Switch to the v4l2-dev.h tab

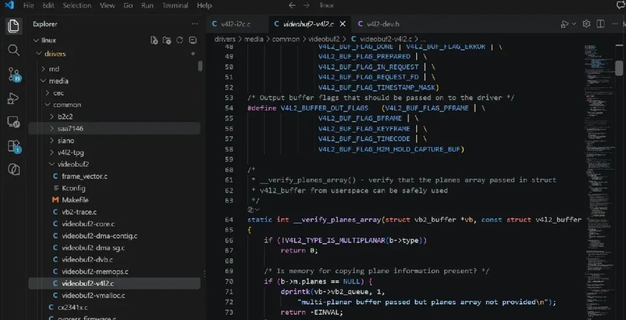[x=383, y=24]
